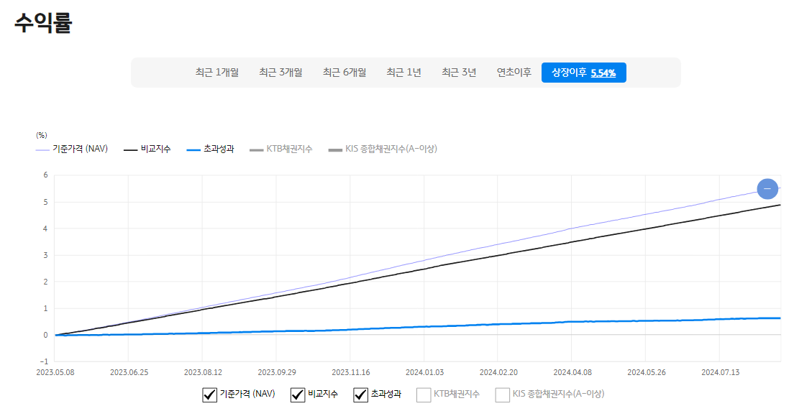Image resolution: width=794 pixels, height=411 pixels.
Task: Click the 수익률 section heading
Action: tap(43, 22)
